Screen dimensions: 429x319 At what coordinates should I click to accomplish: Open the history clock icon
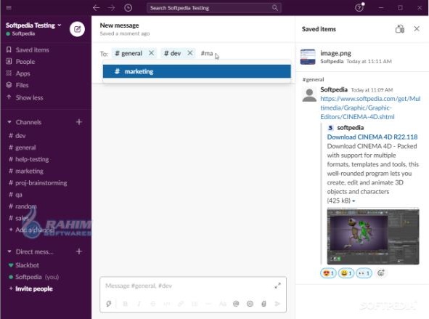[x=128, y=8]
